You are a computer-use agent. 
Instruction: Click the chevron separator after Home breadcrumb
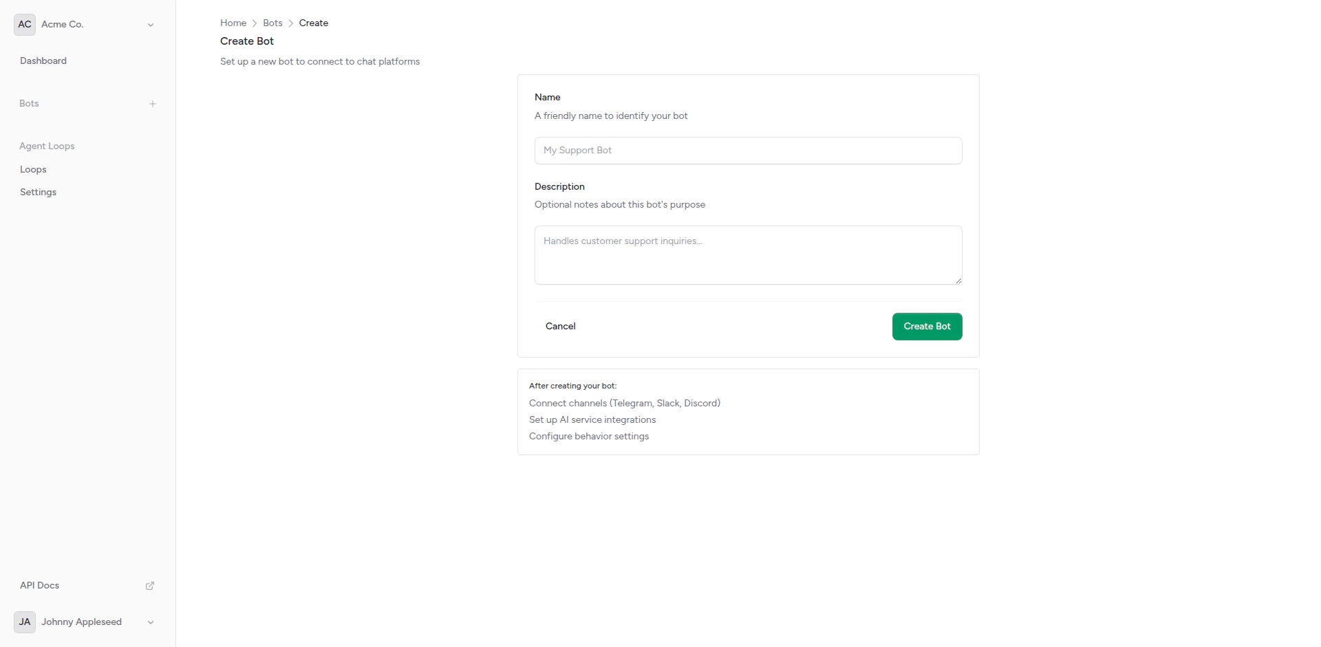(254, 23)
